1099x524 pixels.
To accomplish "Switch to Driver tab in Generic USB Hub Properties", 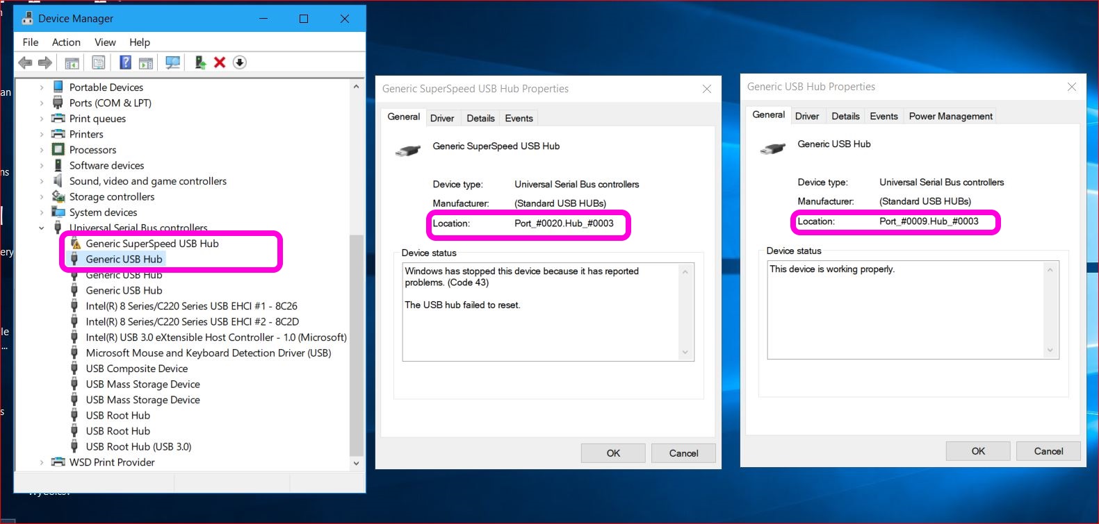I will pyautogui.click(x=807, y=116).
